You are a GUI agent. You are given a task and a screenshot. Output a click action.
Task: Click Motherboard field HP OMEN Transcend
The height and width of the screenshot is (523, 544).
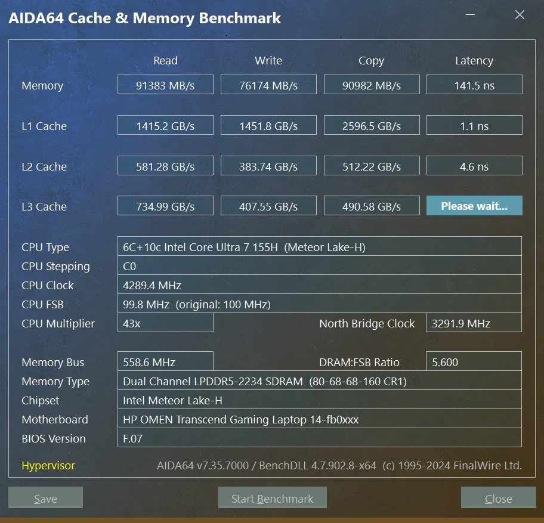(x=320, y=419)
